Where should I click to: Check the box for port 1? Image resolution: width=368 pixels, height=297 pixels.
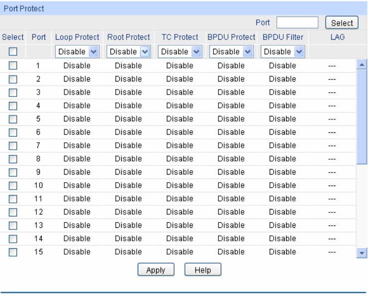point(13,66)
